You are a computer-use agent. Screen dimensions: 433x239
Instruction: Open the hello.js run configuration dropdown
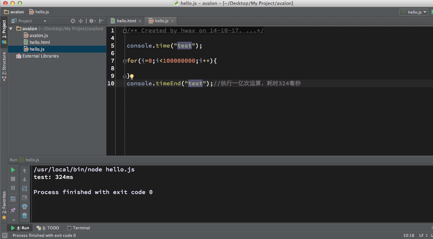click(x=413, y=12)
